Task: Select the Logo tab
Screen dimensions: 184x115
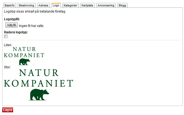Action: pyautogui.click(x=56, y=5)
